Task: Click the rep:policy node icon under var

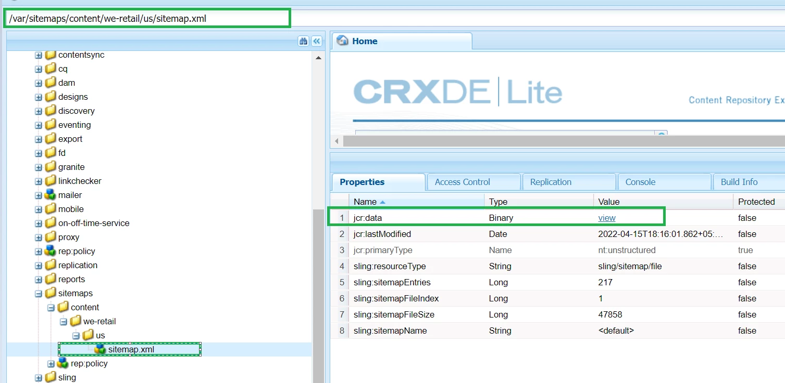Action: click(50, 251)
